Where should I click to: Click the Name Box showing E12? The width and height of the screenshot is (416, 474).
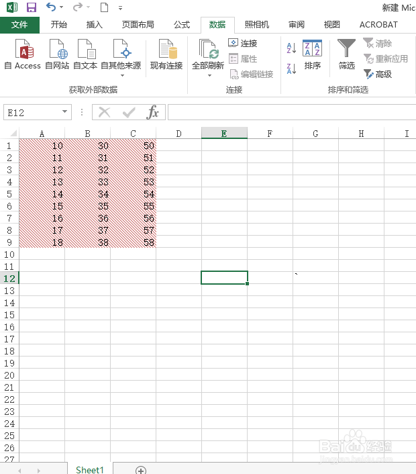pos(32,113)
